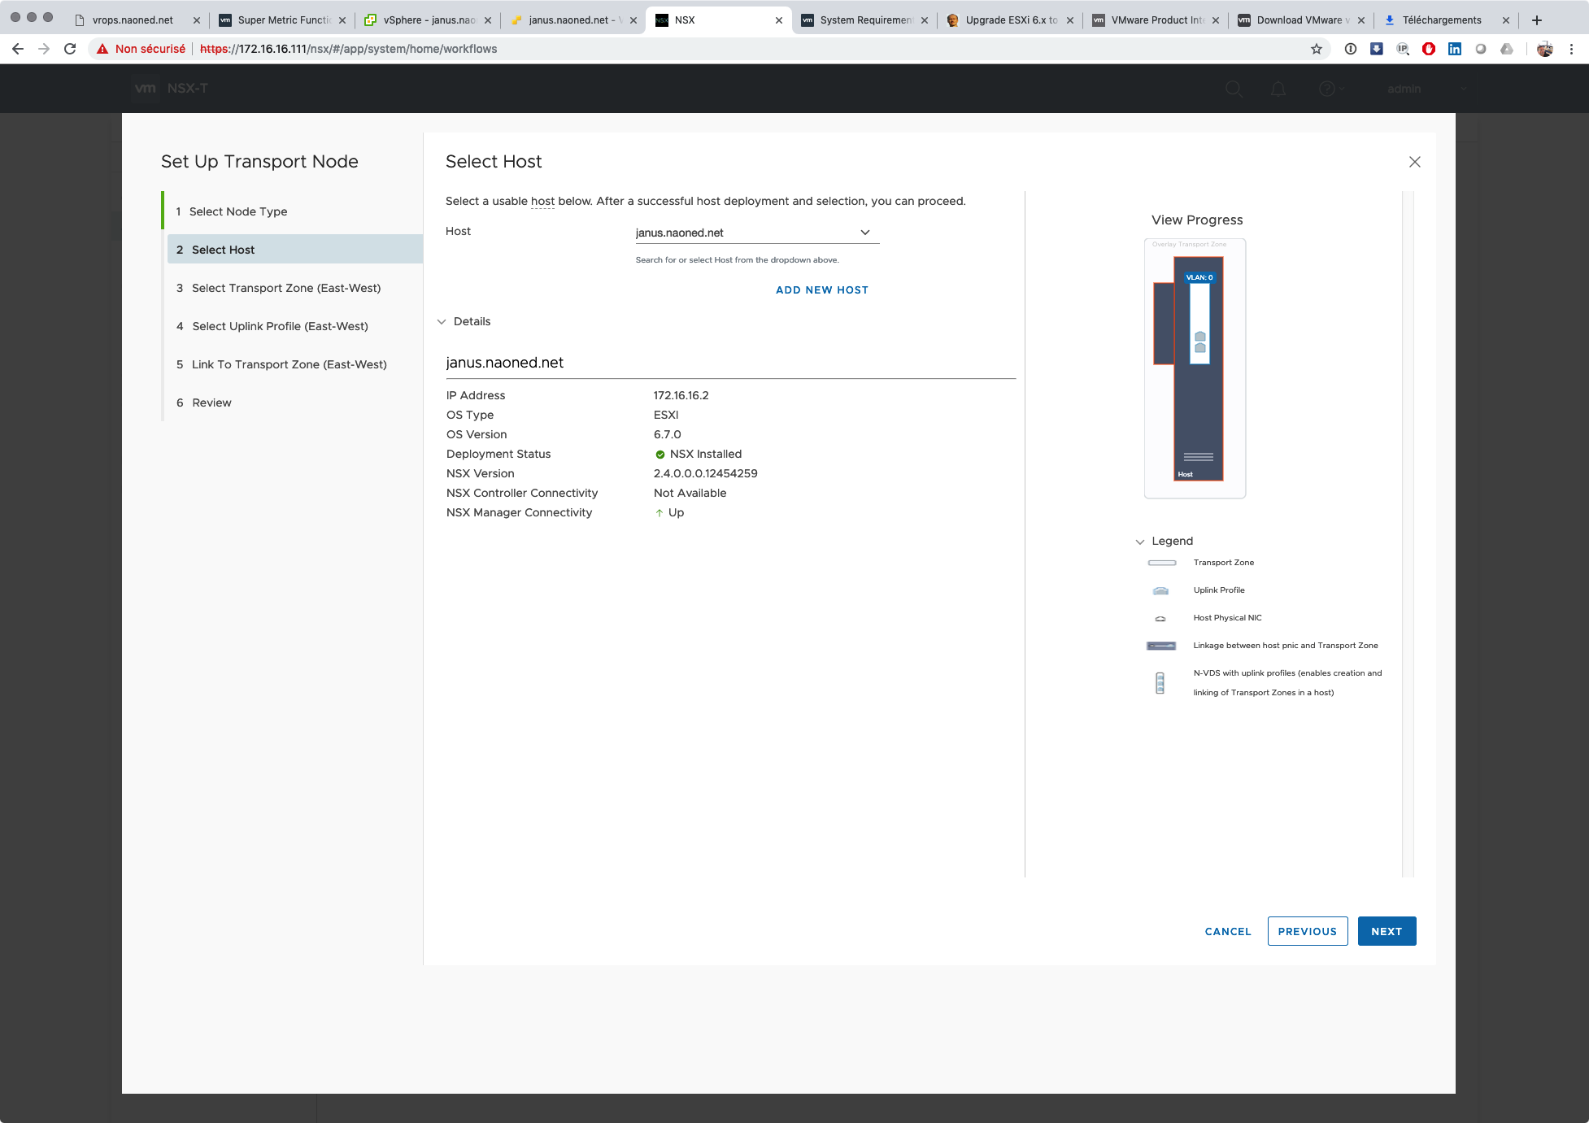Click ADD NEW HOST link
The height and width of the screenshot is (1123, 1589).
821,290
